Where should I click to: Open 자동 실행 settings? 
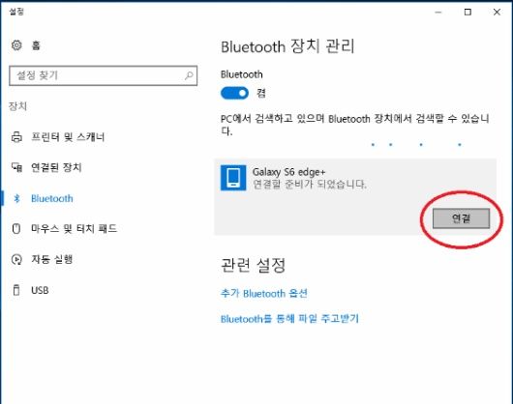point(51,259)
